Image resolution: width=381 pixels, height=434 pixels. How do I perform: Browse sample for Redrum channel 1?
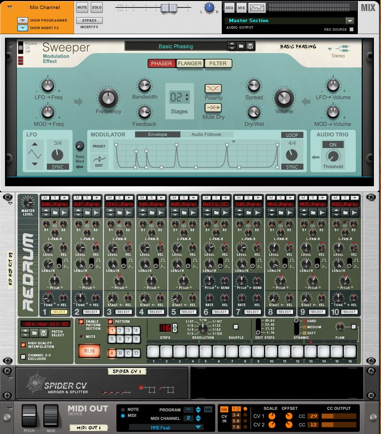(55, 212)
